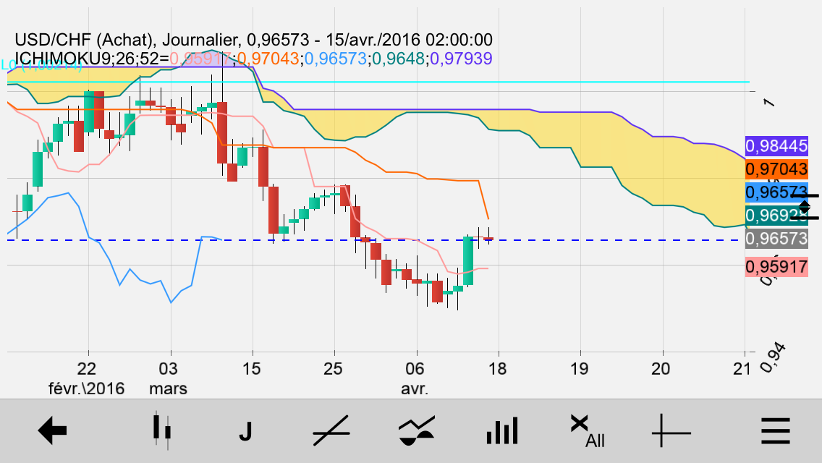
Task: Tap the pink 0,95917 price label
Action: coord(776,267)
